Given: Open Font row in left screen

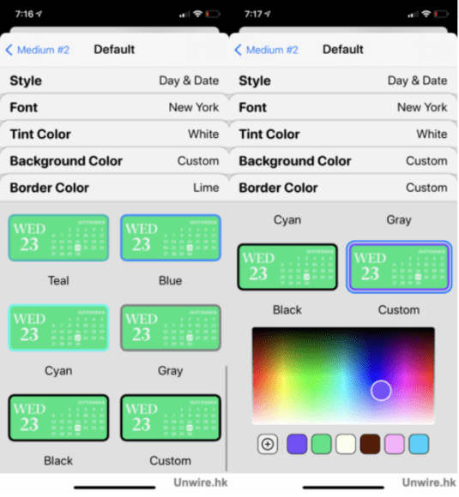Looking at the screenshot, I should tap(114, 107).
